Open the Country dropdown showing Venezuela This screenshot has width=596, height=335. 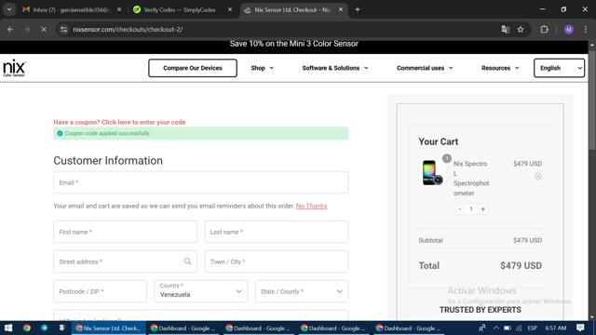201,291
